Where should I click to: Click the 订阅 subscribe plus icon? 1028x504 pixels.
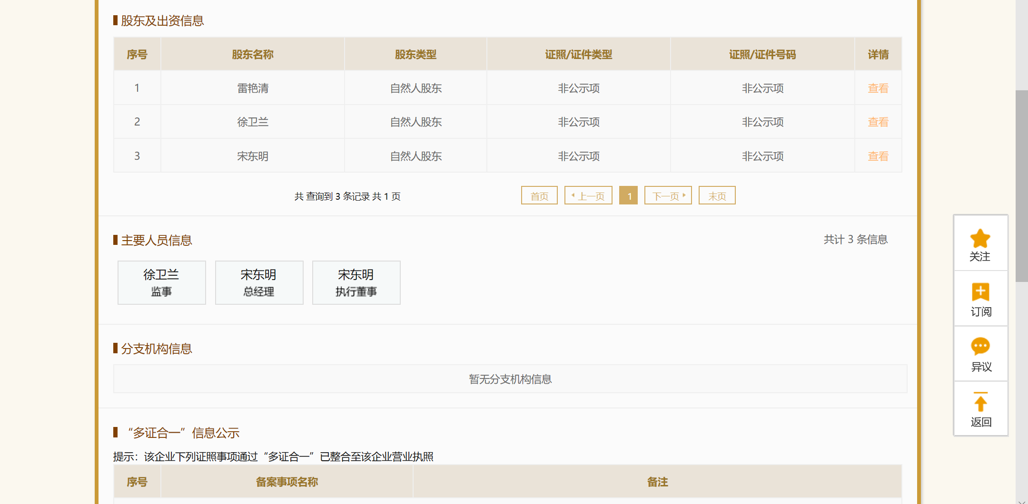(x=980, y=292)
